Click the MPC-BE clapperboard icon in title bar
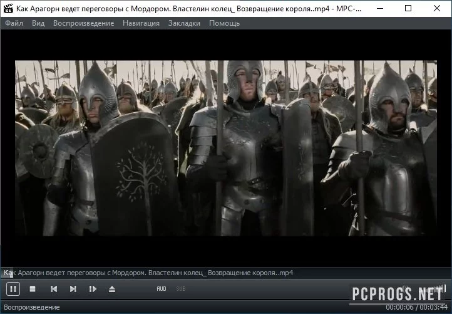Screen dimensions: 452x314 (8, 8)
